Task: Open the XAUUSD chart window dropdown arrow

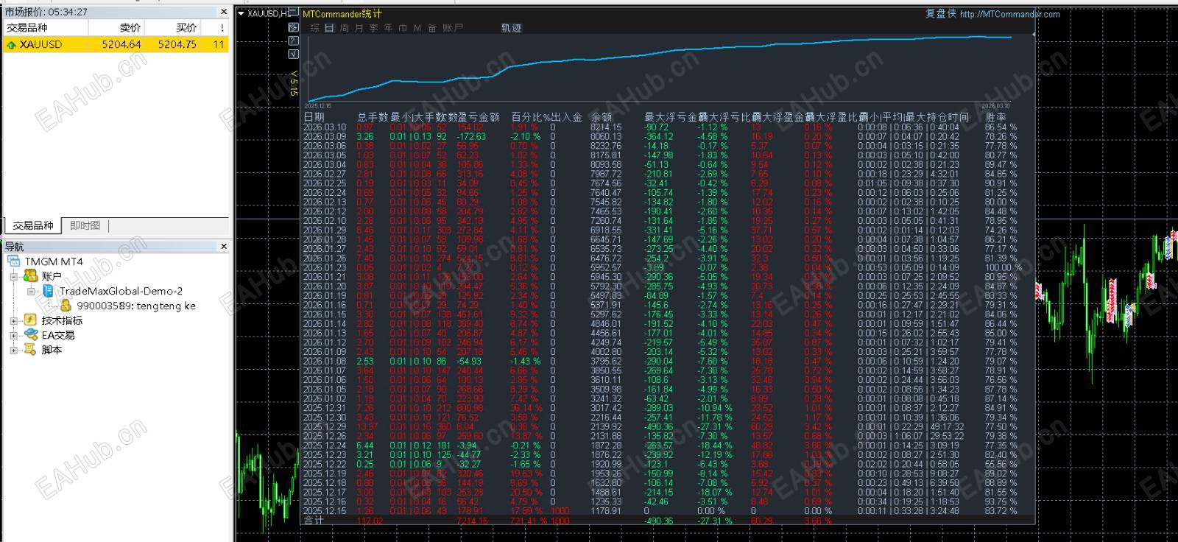Action: pyautogui.click(x=241, y=13)
